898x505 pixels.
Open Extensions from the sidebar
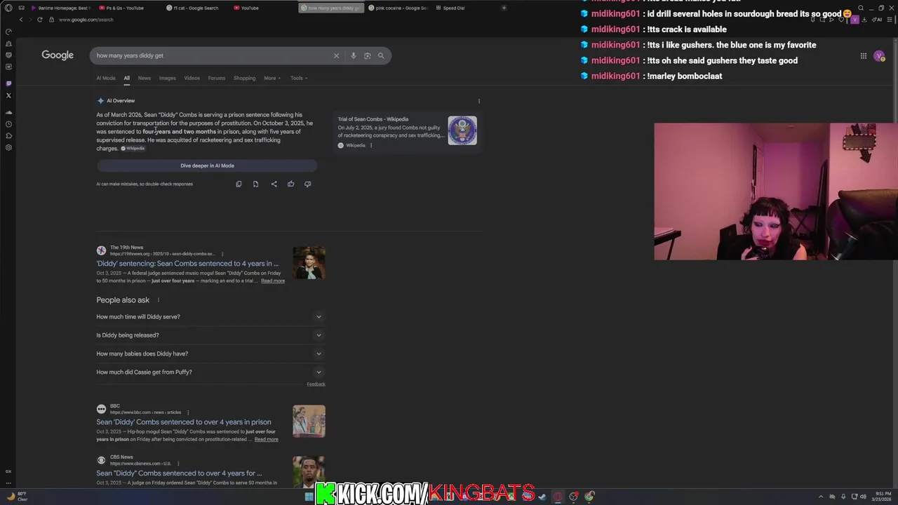[8, 135]
